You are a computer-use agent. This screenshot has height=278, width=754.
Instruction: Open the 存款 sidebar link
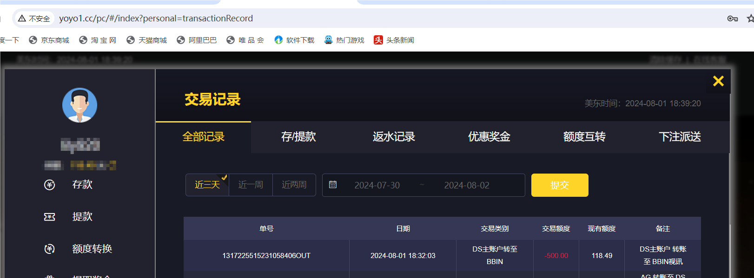(x=82, y=185)
